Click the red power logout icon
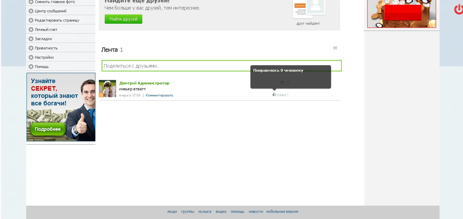 coord(459,9)
